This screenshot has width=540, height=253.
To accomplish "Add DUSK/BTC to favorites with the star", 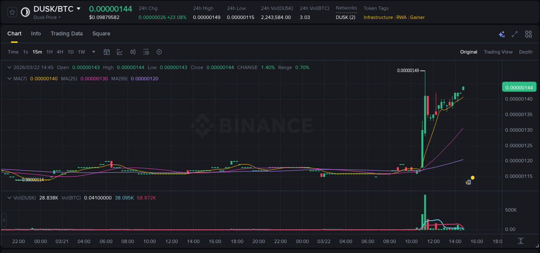I will click(x=12, y=12).
